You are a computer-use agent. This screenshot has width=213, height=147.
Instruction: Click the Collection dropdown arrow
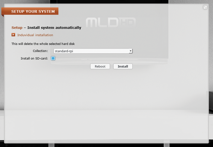point(131,51)
